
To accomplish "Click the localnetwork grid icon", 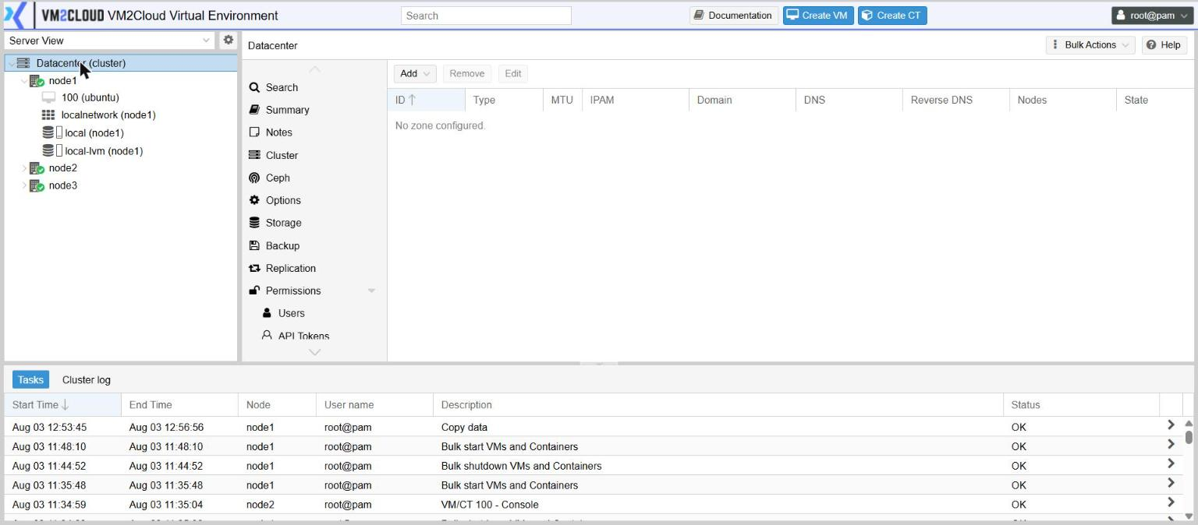I will click(x=48, y=115).
